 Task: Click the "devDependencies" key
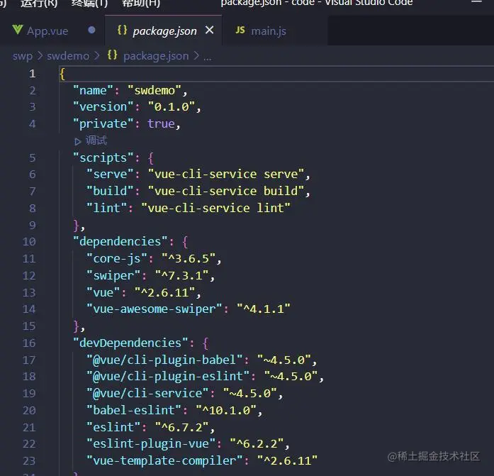(130, 343)
